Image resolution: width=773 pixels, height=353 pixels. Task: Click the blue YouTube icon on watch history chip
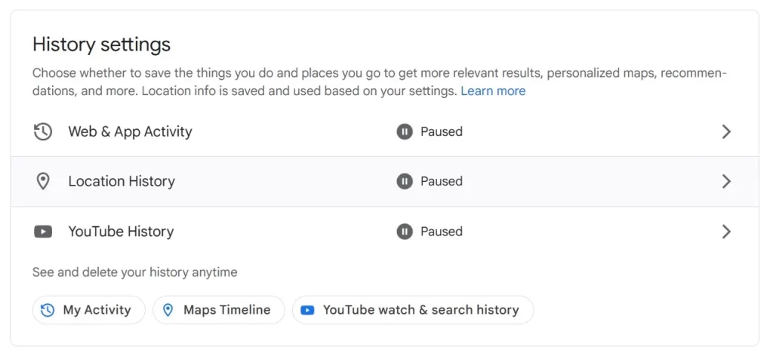(307, 310)
